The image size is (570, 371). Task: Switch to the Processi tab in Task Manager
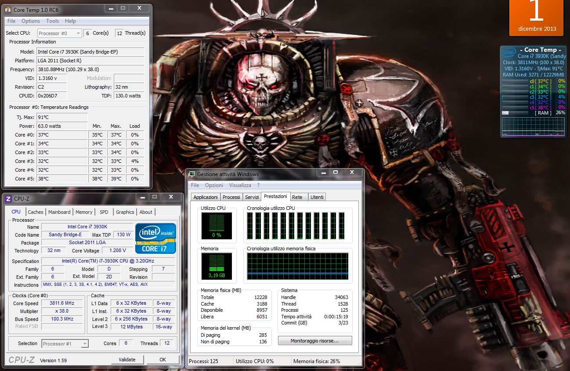click(231, 197)
